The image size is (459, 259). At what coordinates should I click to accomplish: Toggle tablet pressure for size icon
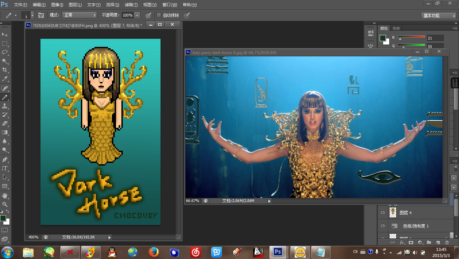(x=187, y=15)
